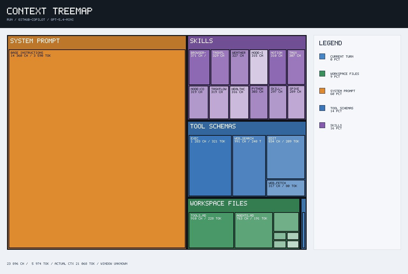The width and height of the screenshot is (408, 274).
Task: Click the Skills section header
Action: [247, 42]
